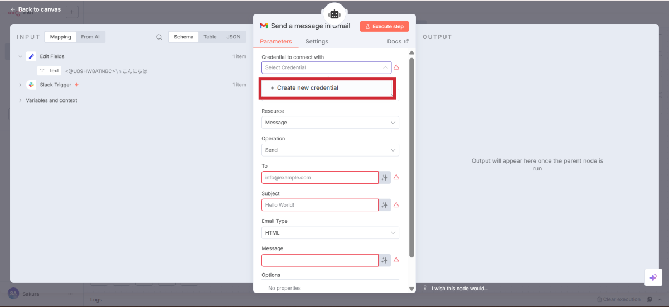Click the Slack Trigger logo icon

click(x=31, y=85)
